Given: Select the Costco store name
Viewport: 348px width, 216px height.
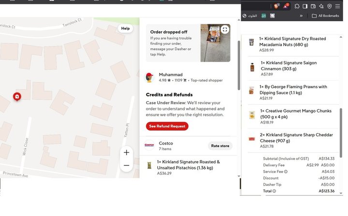Looking at the screenshot, I should [x=166, y=143].
